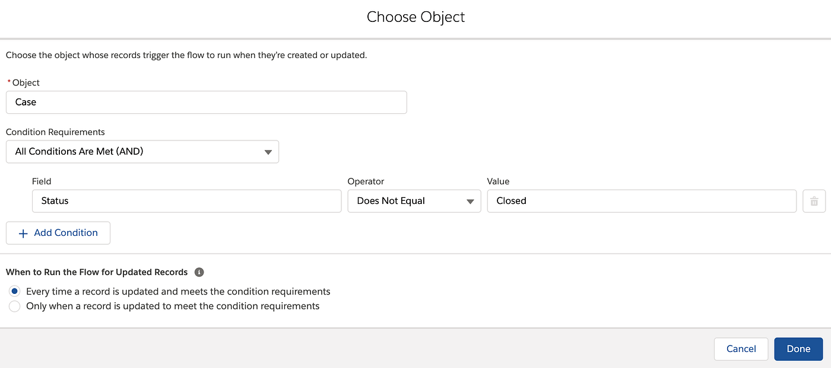Focus the Object field containing Case
831x368 pixels.
pos(206,102)
